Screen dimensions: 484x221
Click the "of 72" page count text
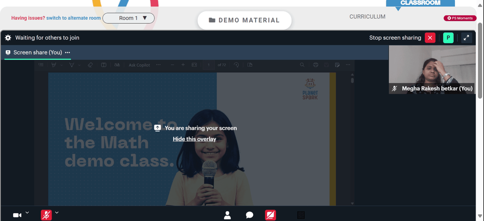pyautogui.click(x=222, y=65)
